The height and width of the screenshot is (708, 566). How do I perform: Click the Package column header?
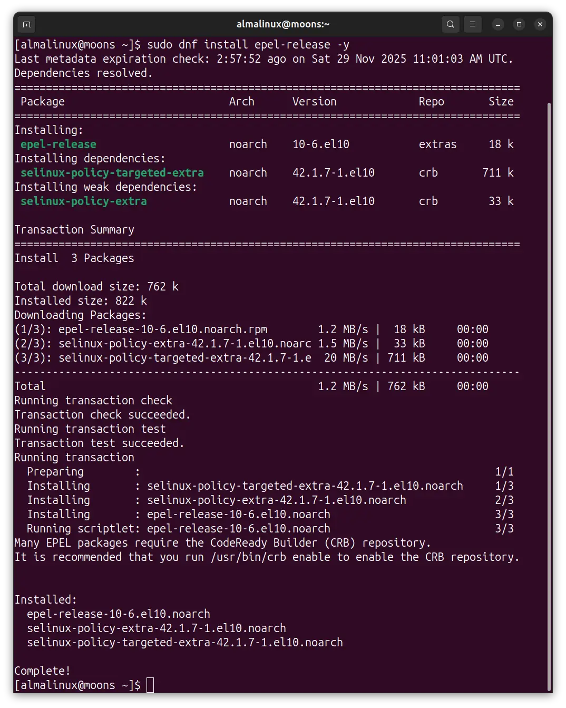pos(43,102)
